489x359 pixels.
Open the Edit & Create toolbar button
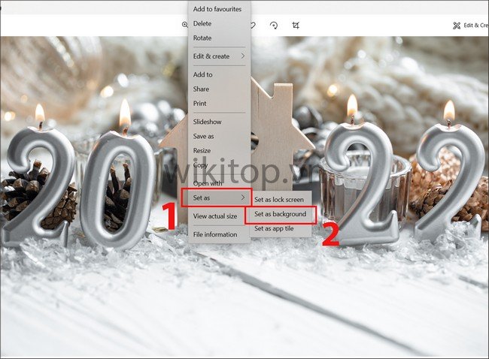coord(469,25)
